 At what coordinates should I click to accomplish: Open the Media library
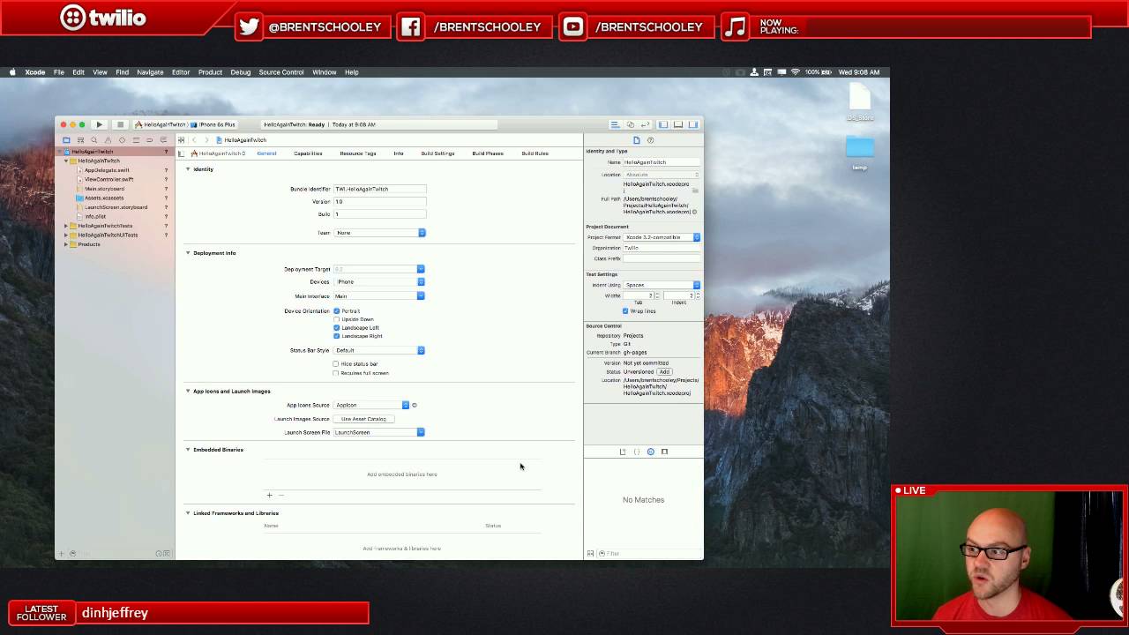(x=665, y=452)
